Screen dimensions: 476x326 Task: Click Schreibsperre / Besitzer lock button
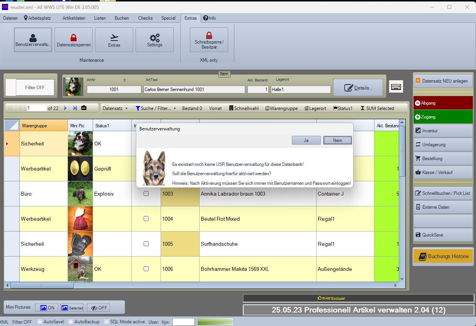click(x=209, y=40)
